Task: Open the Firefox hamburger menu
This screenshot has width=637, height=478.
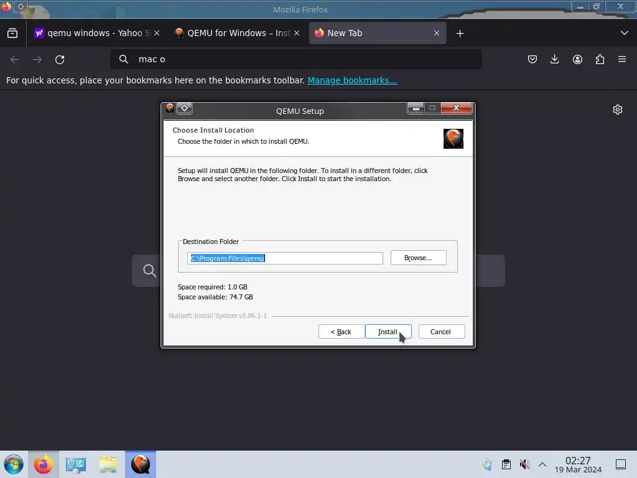Action: pos(622,59)
